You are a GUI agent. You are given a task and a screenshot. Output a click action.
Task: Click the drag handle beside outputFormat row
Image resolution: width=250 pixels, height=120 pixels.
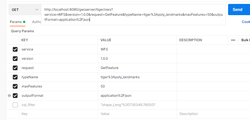pos(9,96)
